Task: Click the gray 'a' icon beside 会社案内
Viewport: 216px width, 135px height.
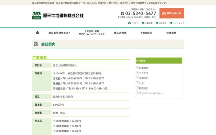Action: [36, 44]
